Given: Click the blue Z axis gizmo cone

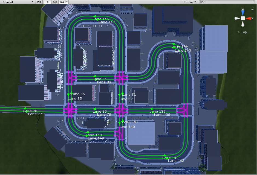Looking at the screenshot, I should (x=243, y=12).
